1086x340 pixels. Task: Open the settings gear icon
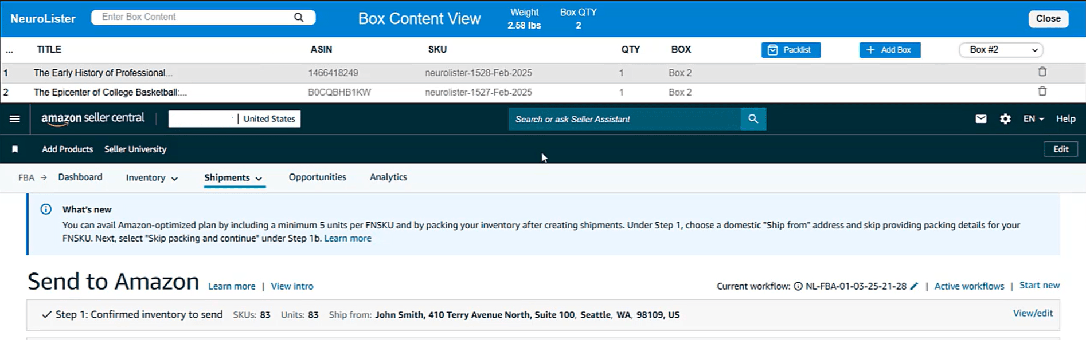pos(1005,119)
